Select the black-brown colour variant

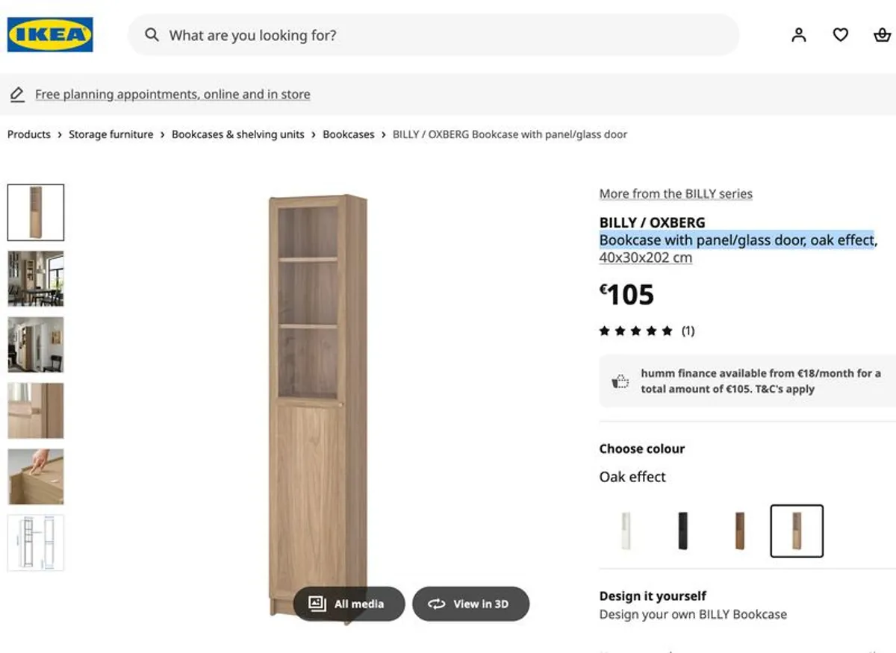[682, 531]
